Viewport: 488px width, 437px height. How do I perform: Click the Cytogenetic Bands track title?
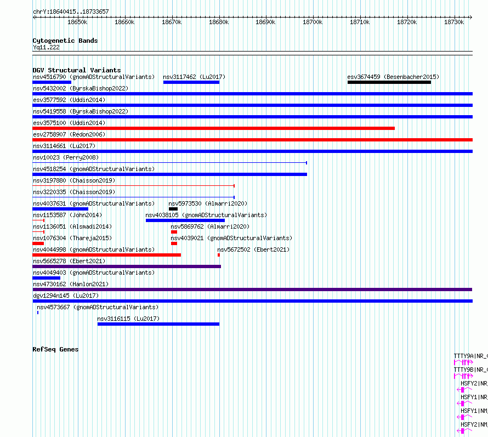pos(65,41)
